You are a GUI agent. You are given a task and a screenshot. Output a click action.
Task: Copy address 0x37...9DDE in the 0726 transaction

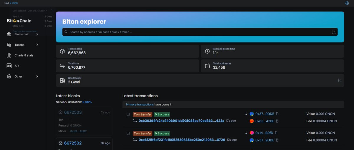277,140
